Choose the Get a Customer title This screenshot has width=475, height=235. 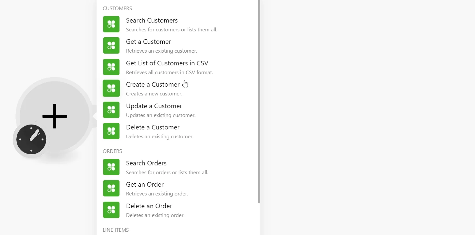[x=148, y=42]
